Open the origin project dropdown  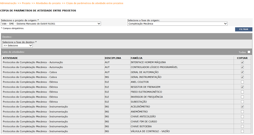(x=51, y=24)
